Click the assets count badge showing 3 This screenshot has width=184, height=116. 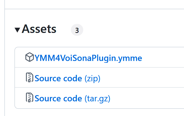pyautogui.click(x=77, y=30)
